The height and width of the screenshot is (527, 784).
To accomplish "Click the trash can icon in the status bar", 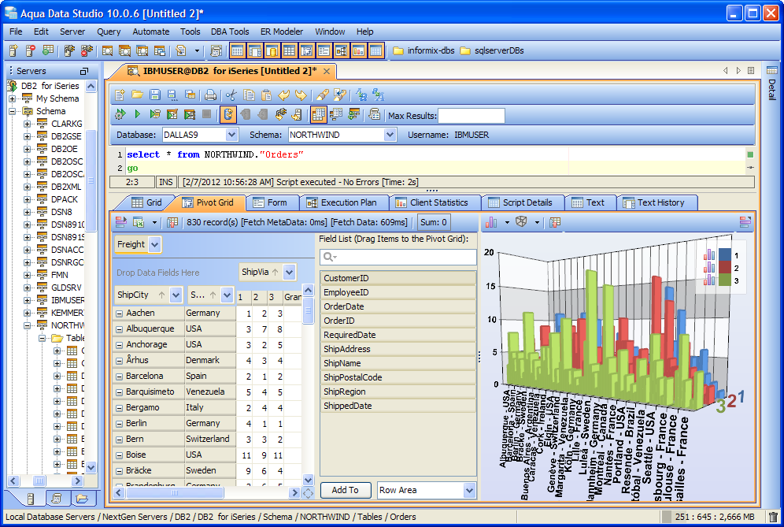I will [773, 517].
